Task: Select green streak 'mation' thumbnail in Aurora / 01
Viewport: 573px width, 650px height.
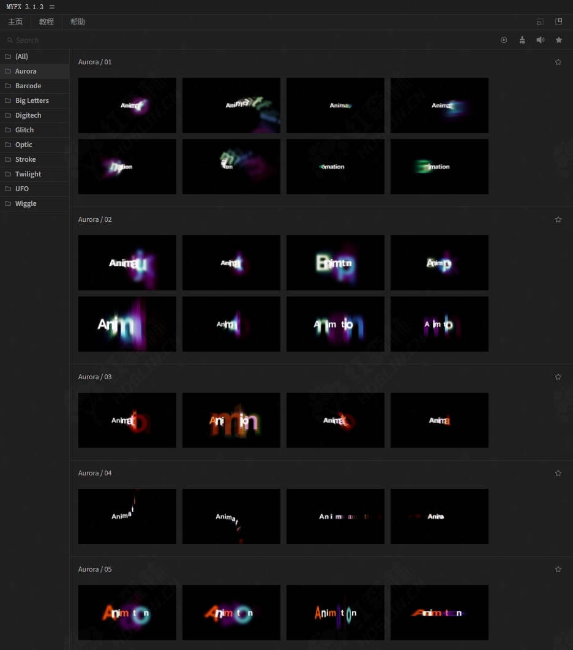Action: coord(439,167)
